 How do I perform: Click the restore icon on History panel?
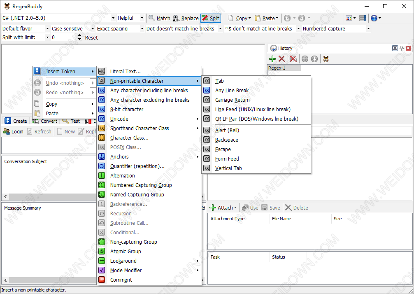point(395,48)
